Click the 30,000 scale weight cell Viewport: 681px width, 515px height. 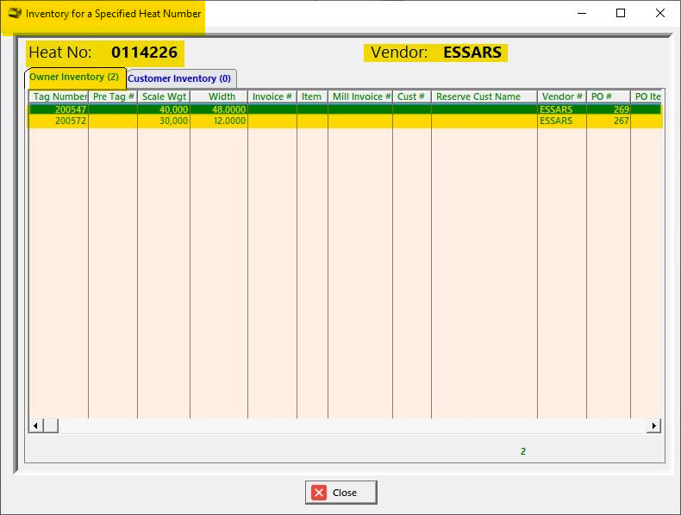pyautogui.click(x=164, y=121)
